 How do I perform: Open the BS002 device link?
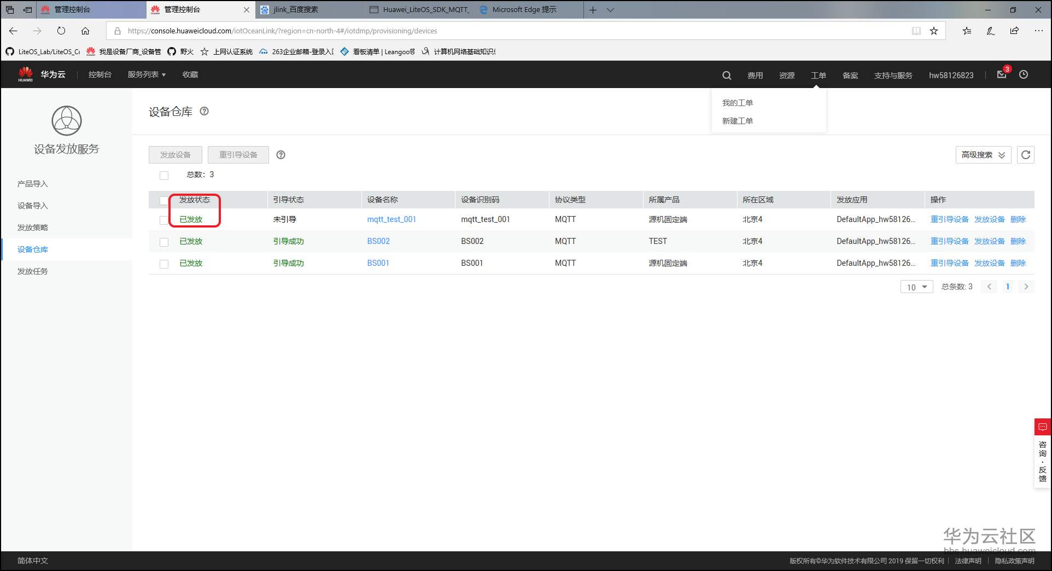[x=378, y=241]
